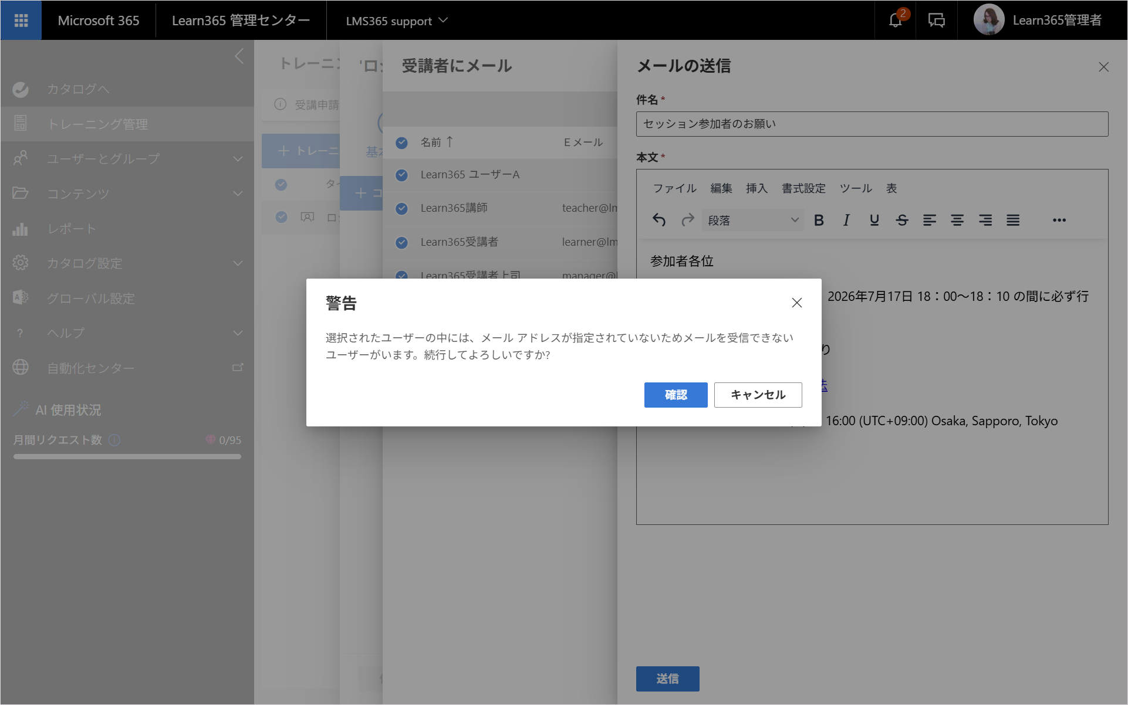1128x705 pixels.
Task: Toggle checkbox for Learn365受講者
Action: coord(401,242)
